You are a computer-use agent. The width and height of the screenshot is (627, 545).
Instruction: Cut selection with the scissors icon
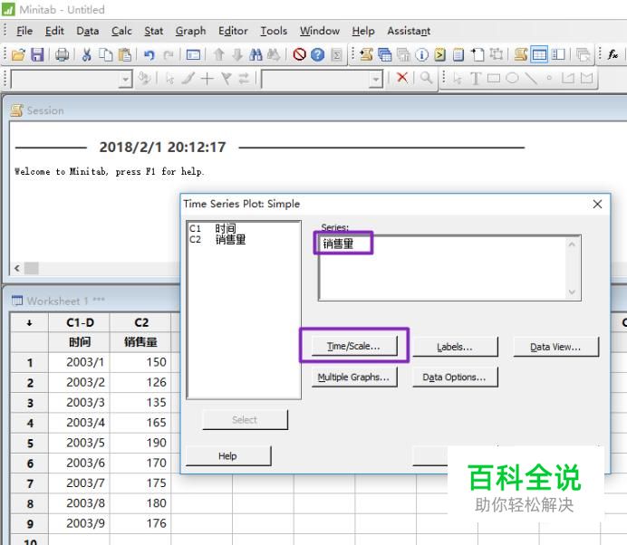pyautogui.click(x=87, y=54)
